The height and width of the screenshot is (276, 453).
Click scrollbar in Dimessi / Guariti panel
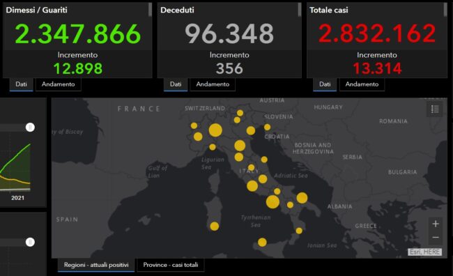point(150,9)
